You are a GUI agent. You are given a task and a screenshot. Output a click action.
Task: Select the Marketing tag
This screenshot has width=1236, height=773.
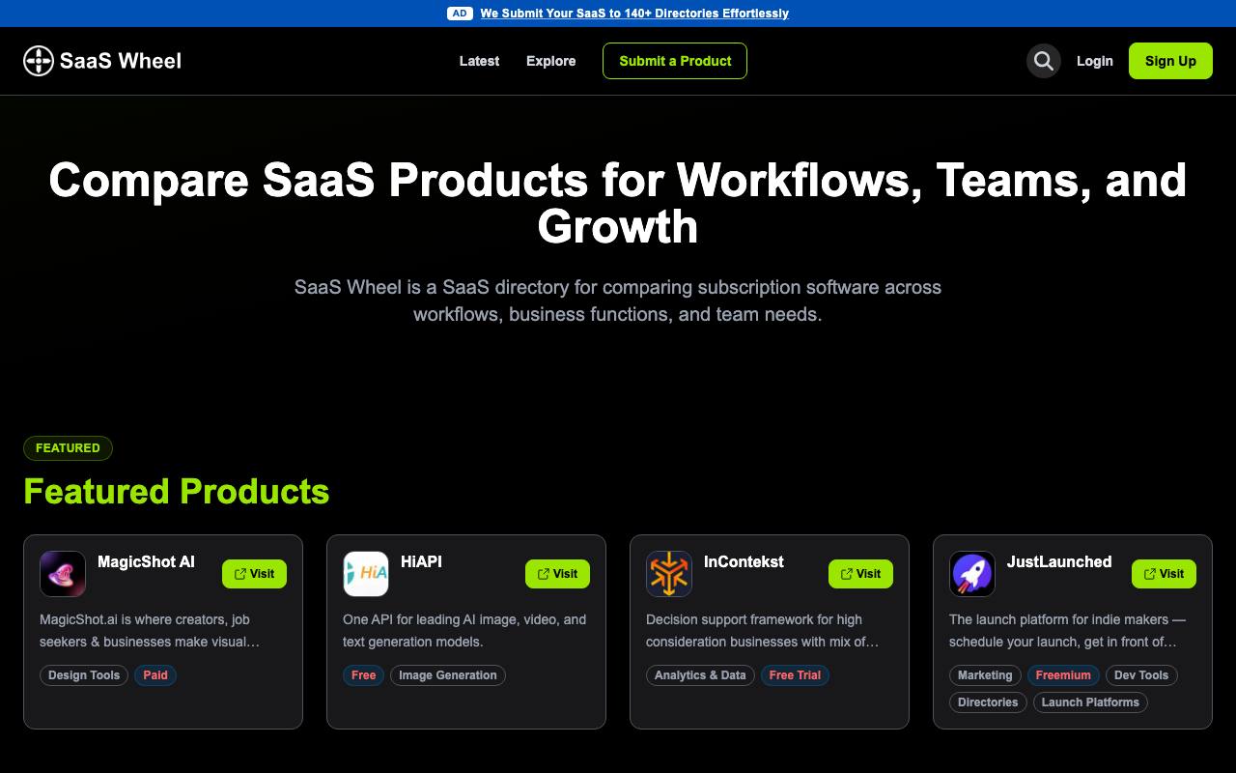point(985,675)
